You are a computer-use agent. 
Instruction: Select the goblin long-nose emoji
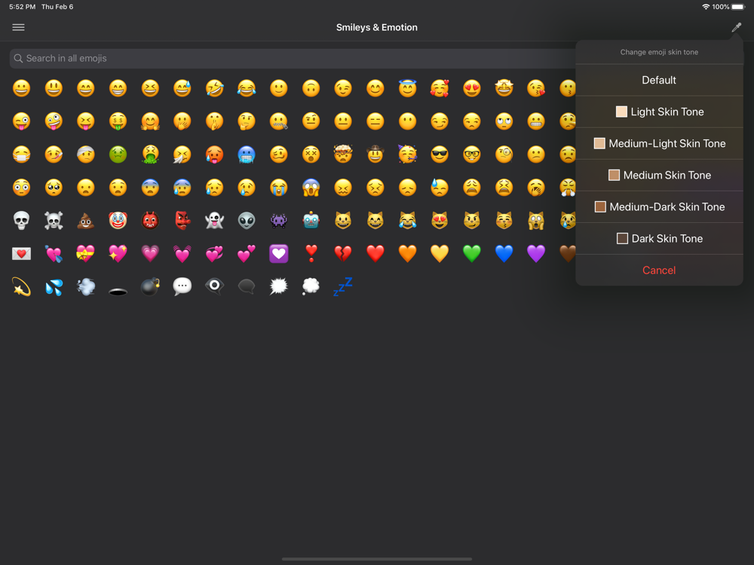[x=182, y=221]
